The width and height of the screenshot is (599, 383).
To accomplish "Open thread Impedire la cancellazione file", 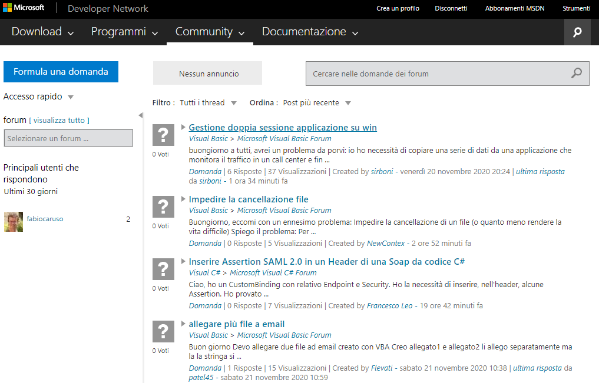I will point(249,199).
